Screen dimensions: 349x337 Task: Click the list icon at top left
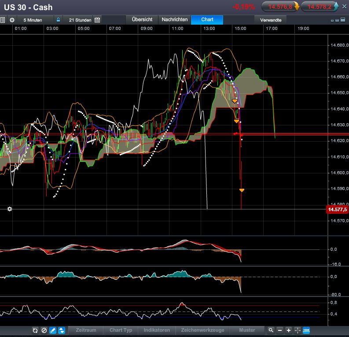[x=3, y=20]
